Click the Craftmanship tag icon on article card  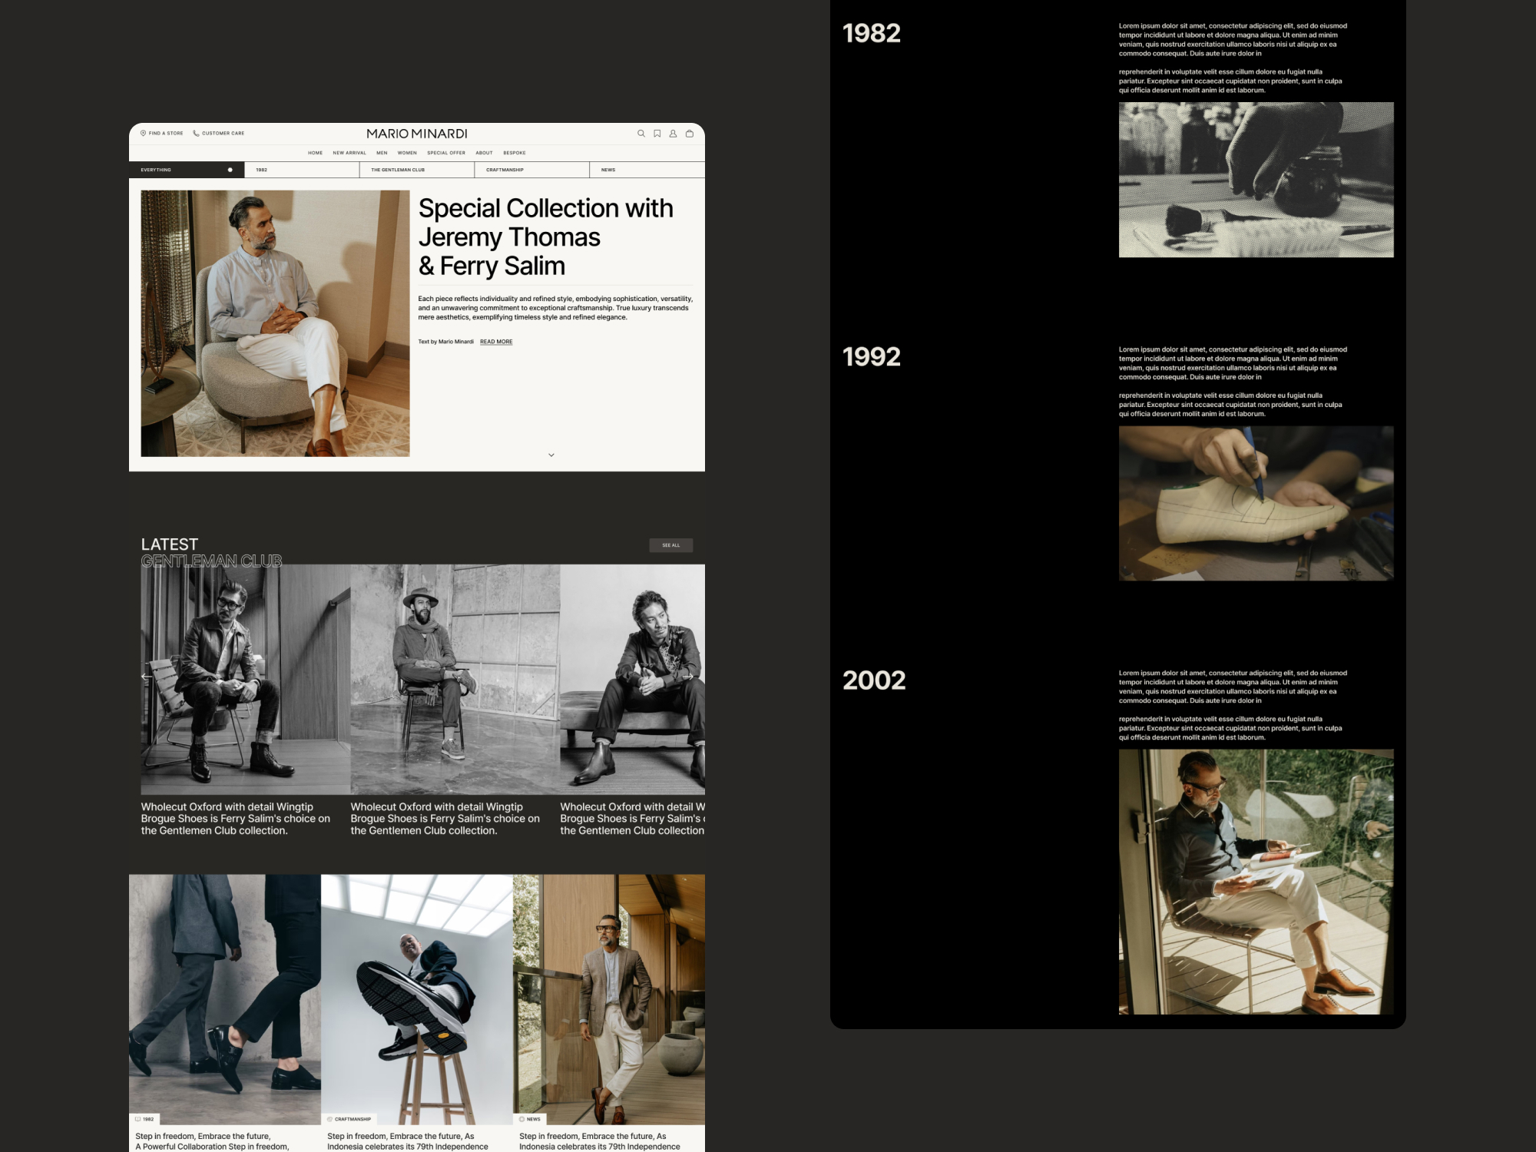[330, 1119]
